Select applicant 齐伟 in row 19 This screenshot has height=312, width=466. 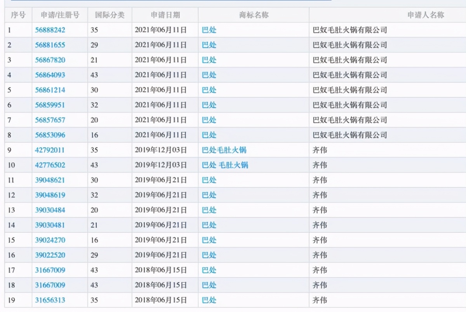pos(320,300)
